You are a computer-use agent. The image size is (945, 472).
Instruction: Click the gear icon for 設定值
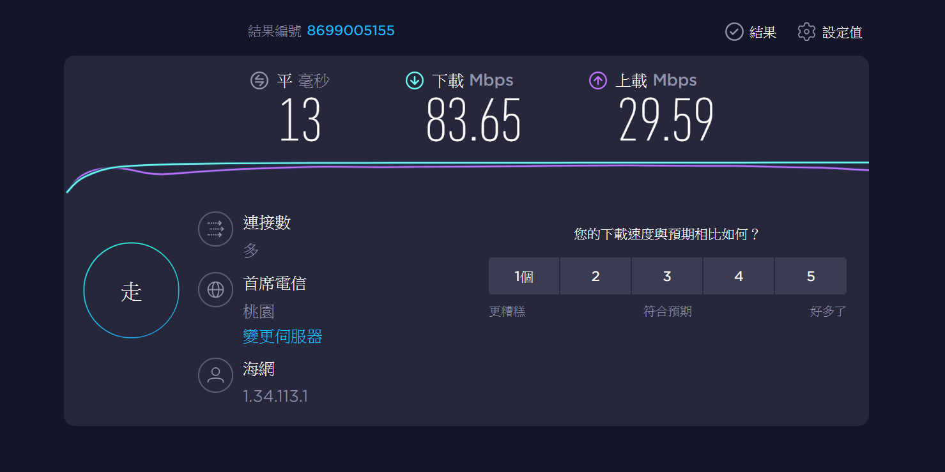click(x=806, y=32)
